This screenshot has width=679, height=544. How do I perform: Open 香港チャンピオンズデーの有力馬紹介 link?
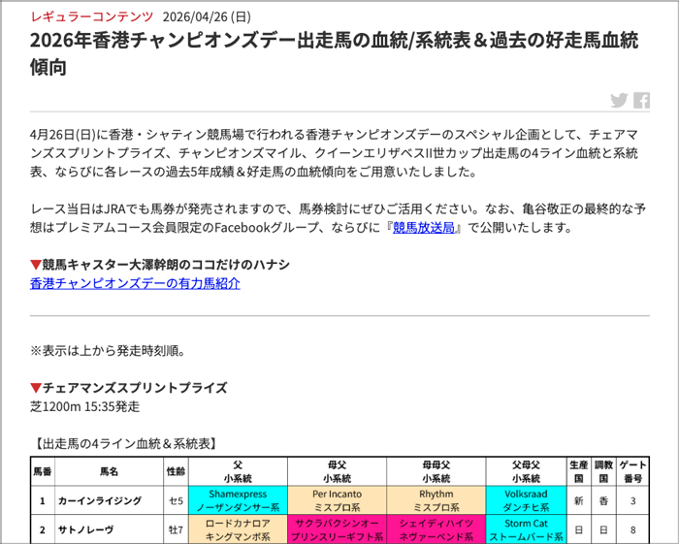pos(135,283)
